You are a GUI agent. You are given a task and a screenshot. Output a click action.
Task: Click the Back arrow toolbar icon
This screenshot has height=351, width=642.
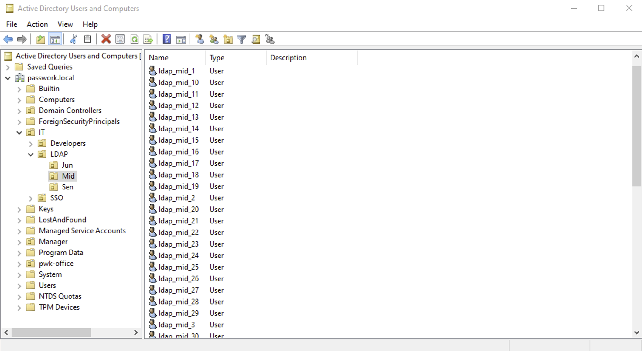click(8, 39)
